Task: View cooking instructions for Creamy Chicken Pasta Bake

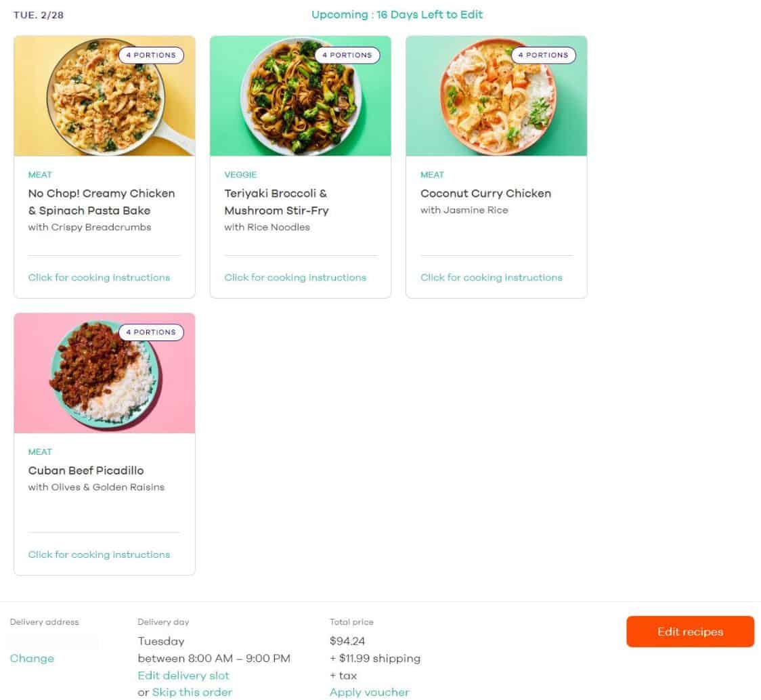Action: 99,278
